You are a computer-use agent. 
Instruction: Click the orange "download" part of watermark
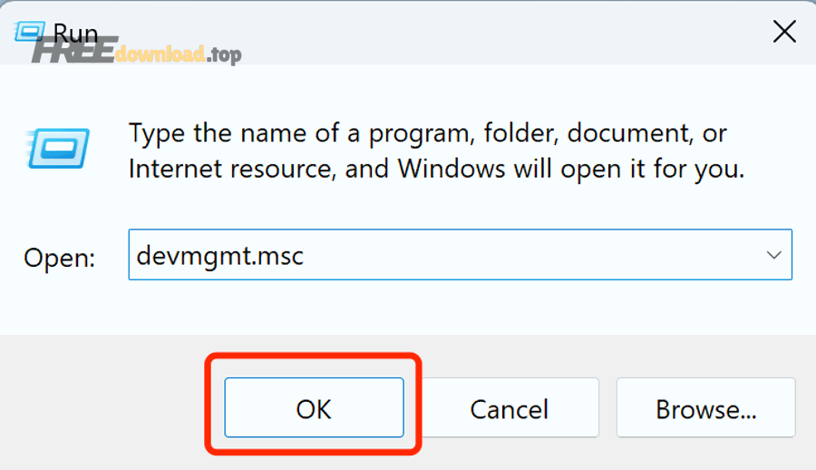[160, 54]
